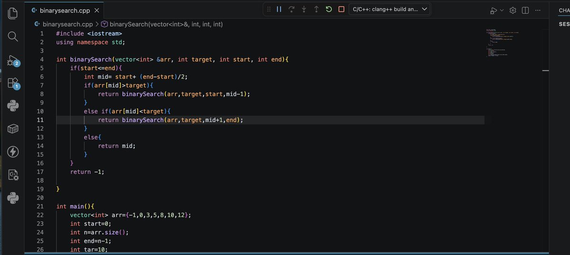
Task: Click on 'return mid;' line
Action: click(x=117, y=146)
